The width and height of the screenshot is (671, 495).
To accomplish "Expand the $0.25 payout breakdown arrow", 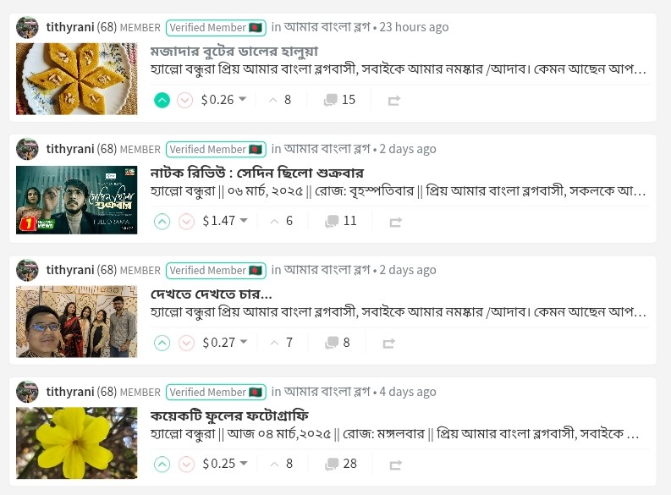I will pos(244,464).
